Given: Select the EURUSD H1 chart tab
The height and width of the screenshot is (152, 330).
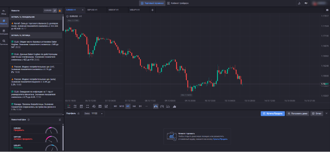Looking at the screenshot, I should tap(71, 10).
